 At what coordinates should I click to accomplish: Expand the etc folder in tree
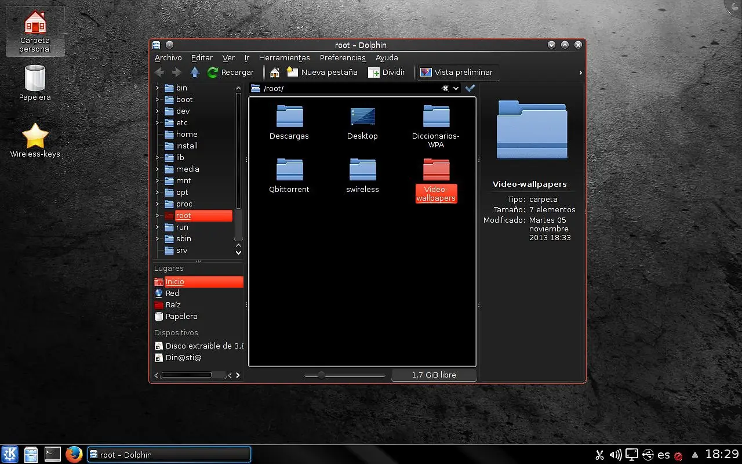coord(157,123)
